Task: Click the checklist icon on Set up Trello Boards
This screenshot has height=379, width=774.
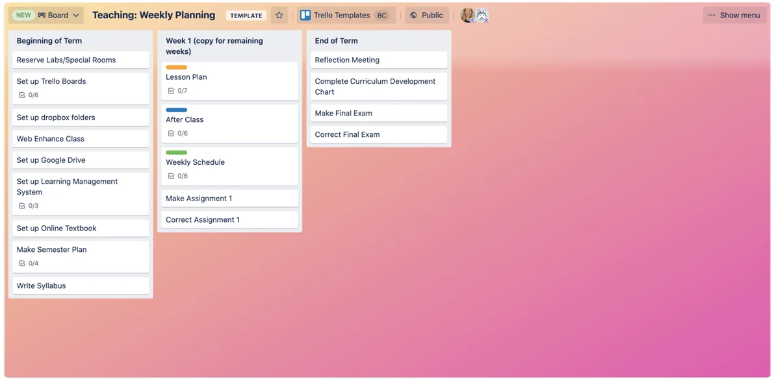Action: click(x=21, y=95)
